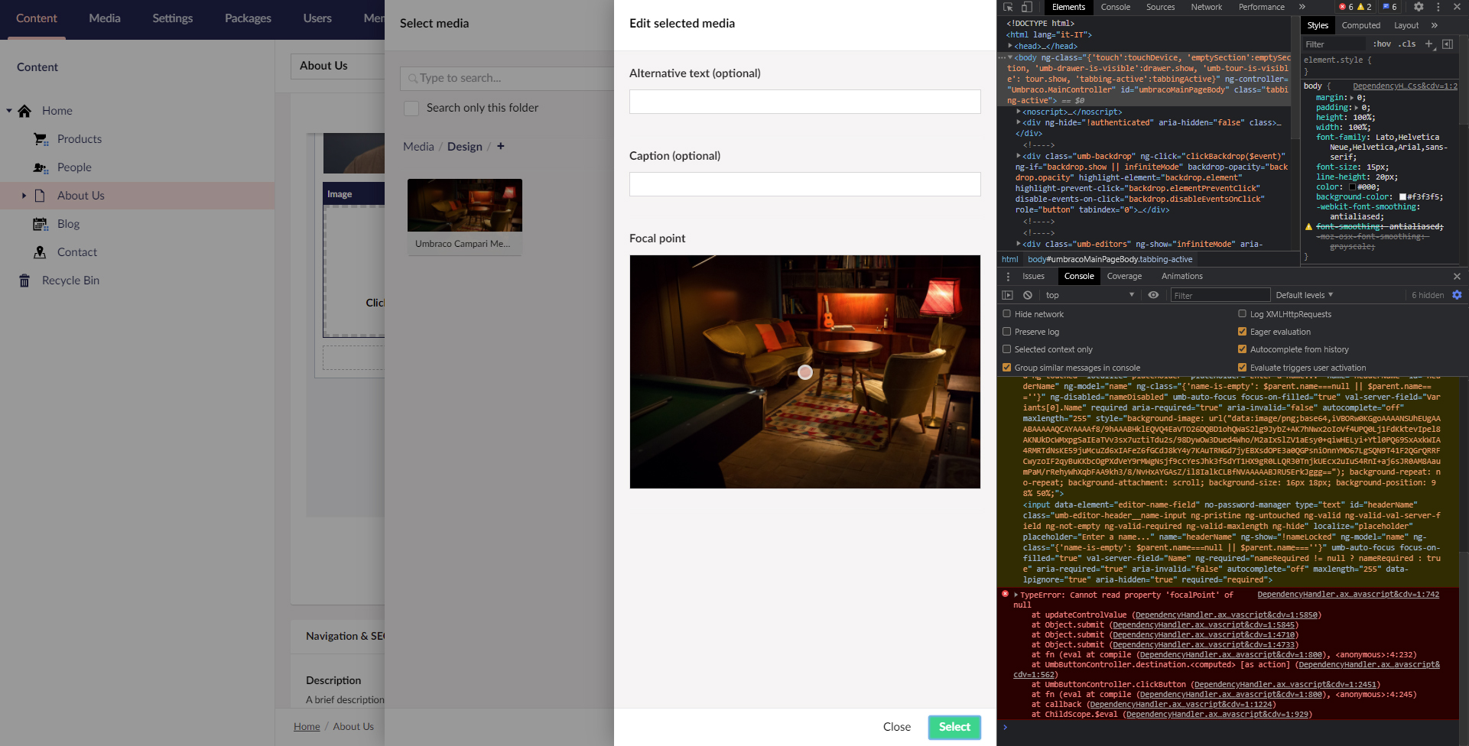This screenshot has width=1469, height=746.
Task: Check the Preserve log checkbox
Action: coord(1007,332)
